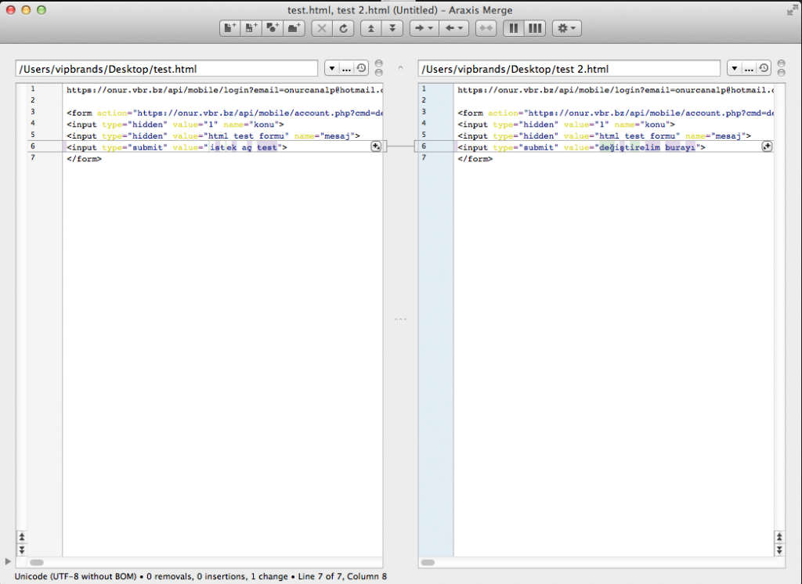Open right file path history dropdown
Image resolution: width=802 pixels, height=584 pixels.
click(734, 69)
